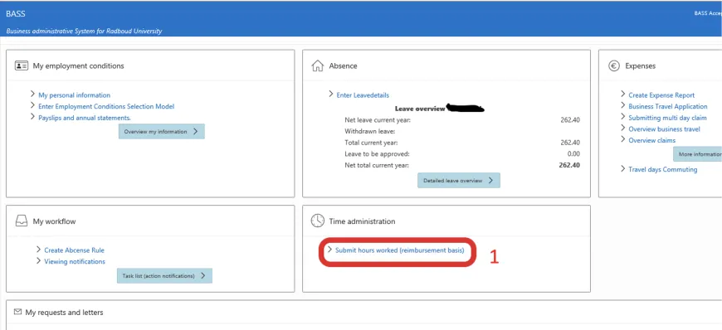Viewport: 722px width, 330px height.
Task: Click the Leave overview heading
Action: (x=420, y=109)
